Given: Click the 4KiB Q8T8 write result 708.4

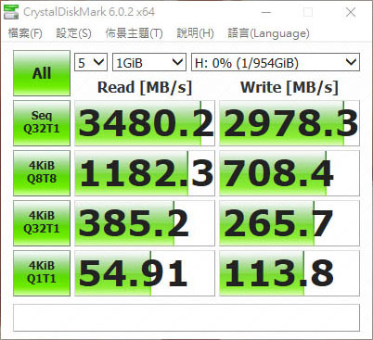Looking at the screenshot, I should (289, 173).
